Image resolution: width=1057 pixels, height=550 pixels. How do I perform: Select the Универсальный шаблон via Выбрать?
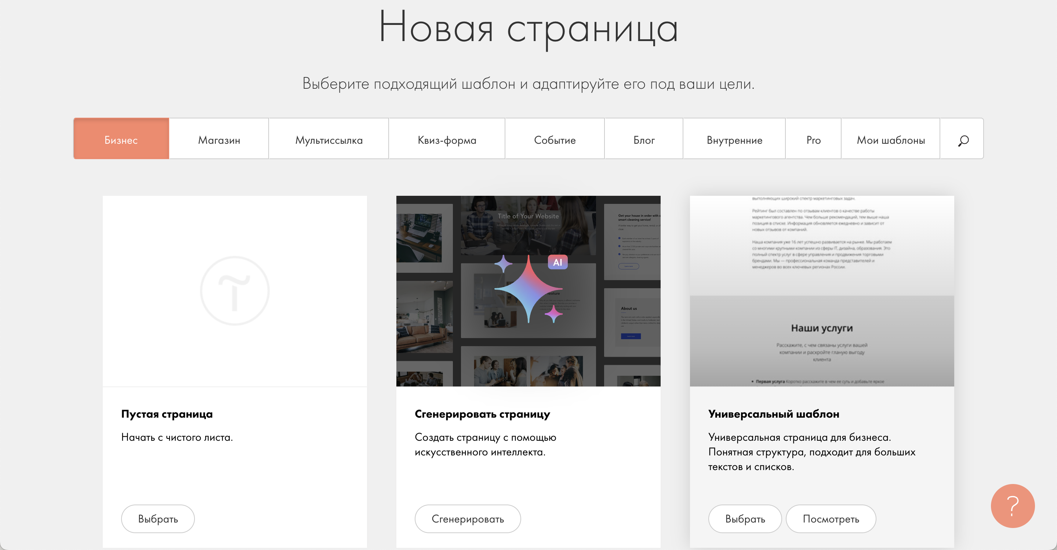click(x=745, y=518)
